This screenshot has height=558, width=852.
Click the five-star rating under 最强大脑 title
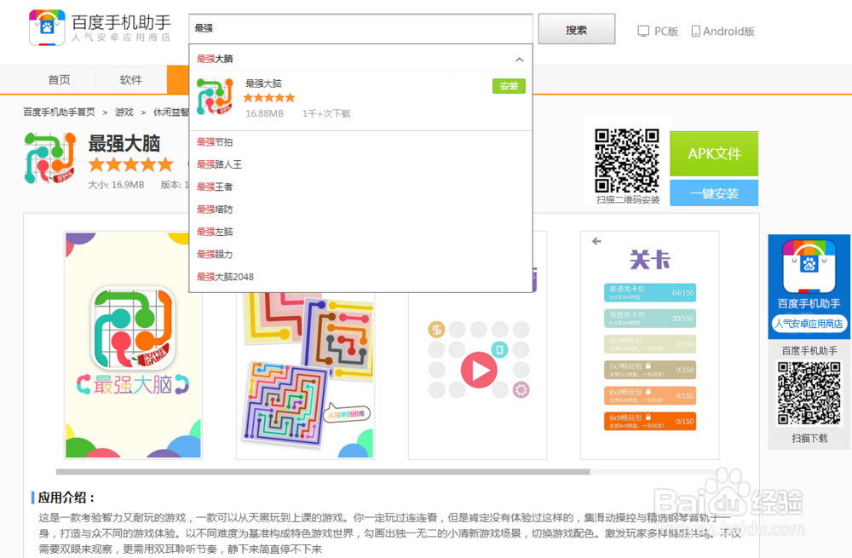[x=131, y=164]
